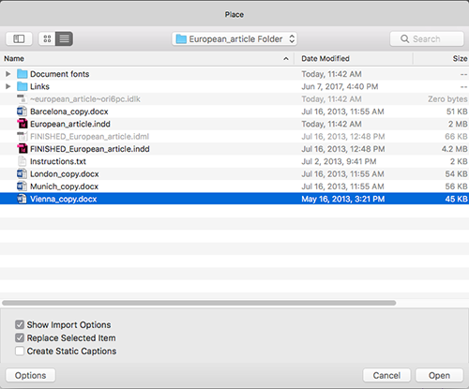Open the European_article Folder location dropdown
The image size is (469, 389).
point(234,39)
